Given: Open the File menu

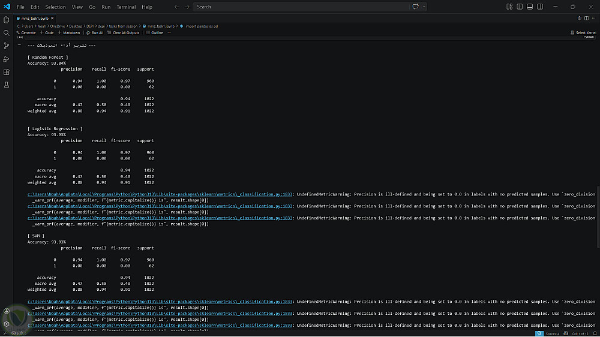Looking at the screenshot, I should coord(20,7).
